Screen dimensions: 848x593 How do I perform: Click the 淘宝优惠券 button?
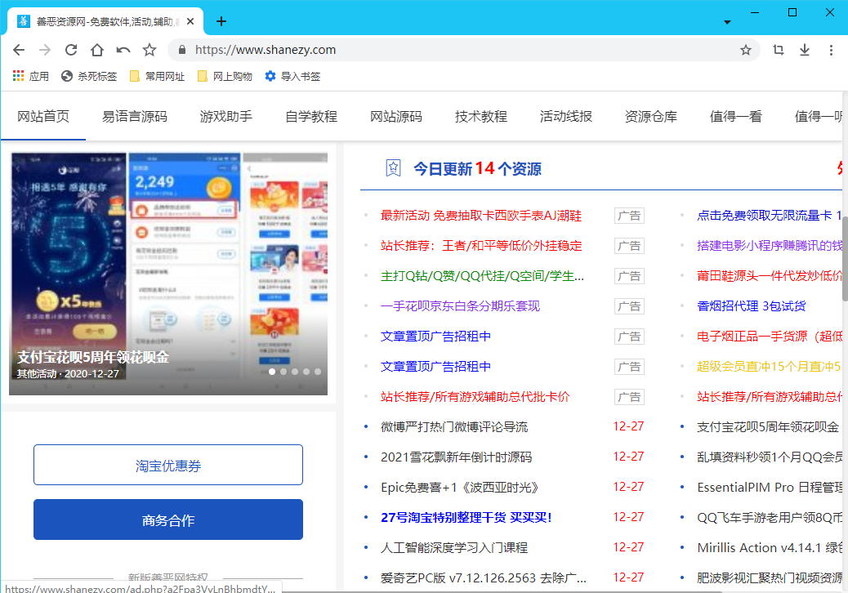(x=167, y=465)
